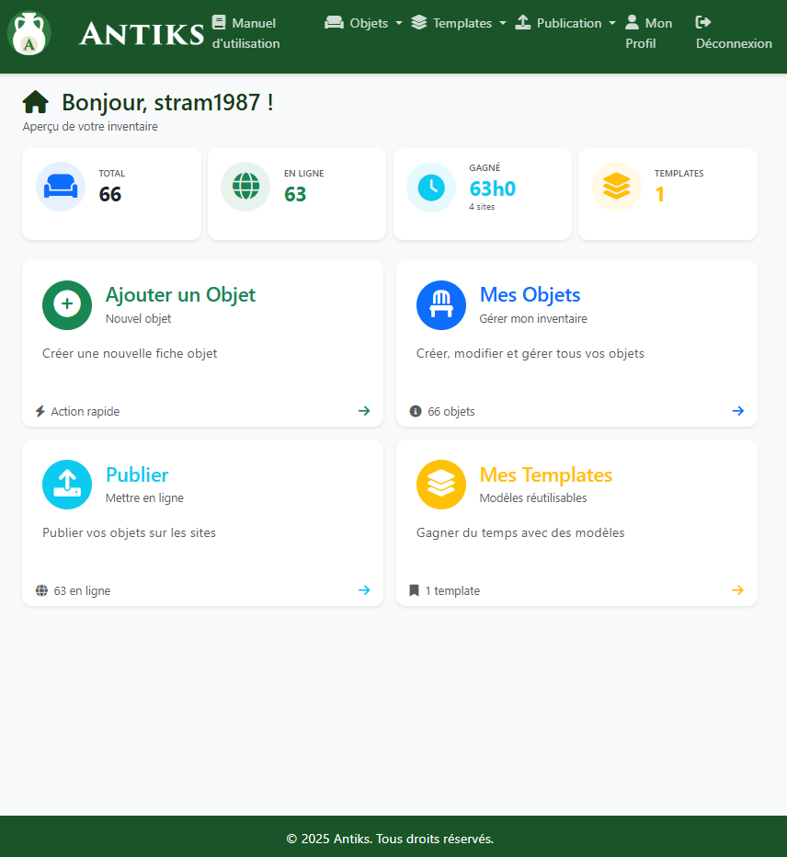Click the blue chair icon for Mes Objets

coord(441,304)
